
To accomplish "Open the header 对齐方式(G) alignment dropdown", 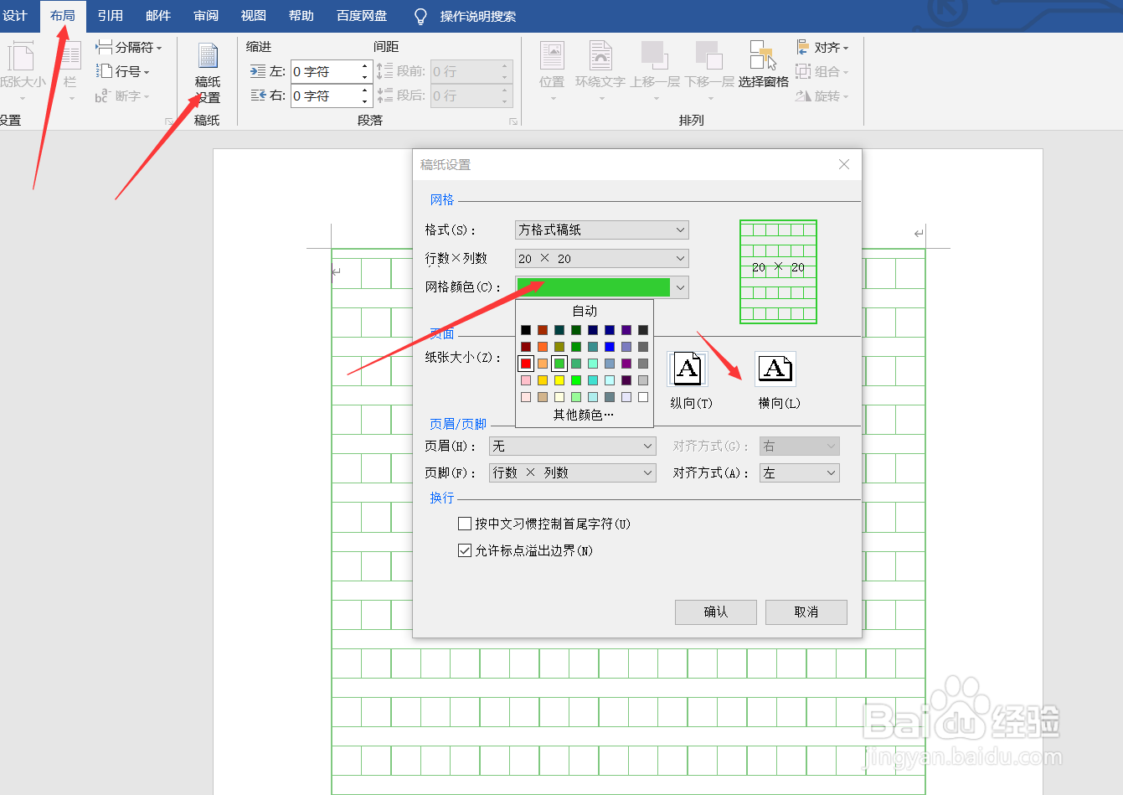I will pyautogui.click(x=800, y=447).
